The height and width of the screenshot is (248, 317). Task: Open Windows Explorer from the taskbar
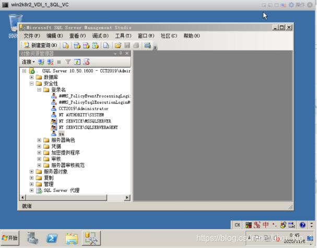(72, 239)
